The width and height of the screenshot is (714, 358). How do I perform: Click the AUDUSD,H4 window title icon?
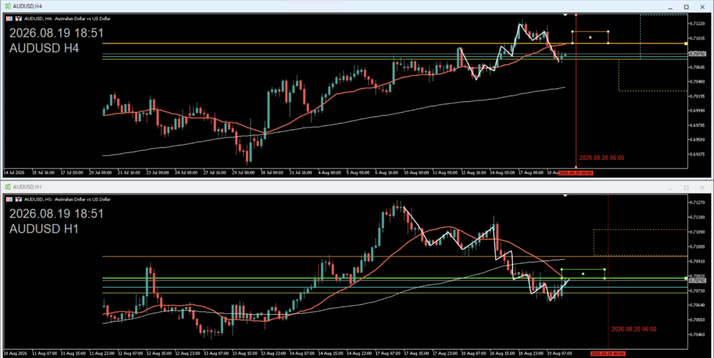8,6
